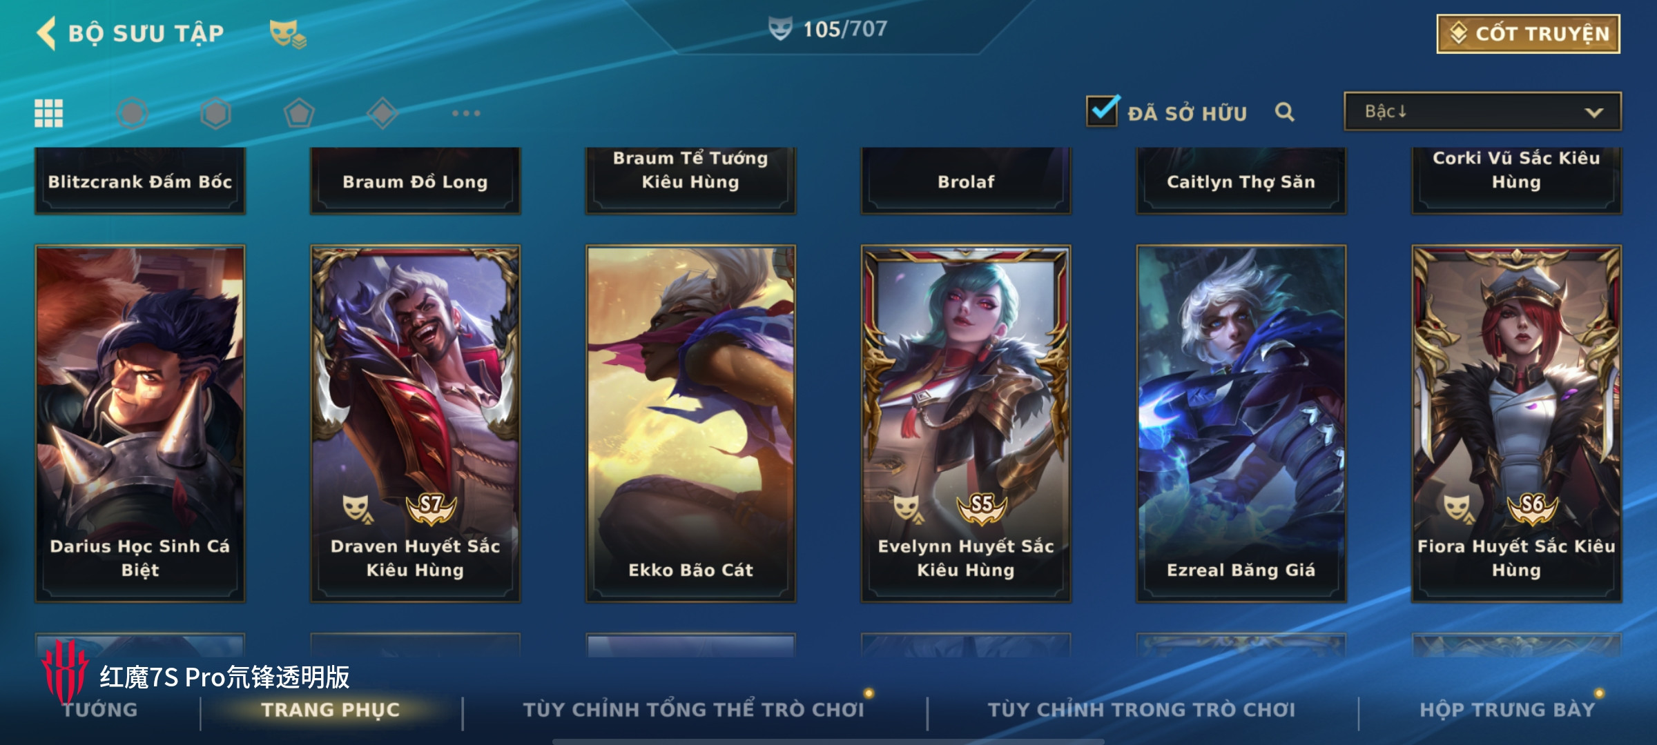
Task: Switch to the Tướng tab
Action: pos(100,710)
